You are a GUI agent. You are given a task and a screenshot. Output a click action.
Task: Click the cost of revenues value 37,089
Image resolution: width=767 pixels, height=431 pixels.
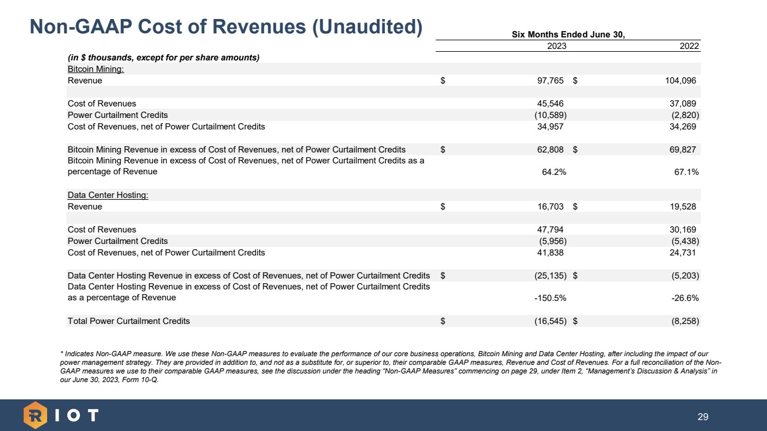tap(682, 104)
